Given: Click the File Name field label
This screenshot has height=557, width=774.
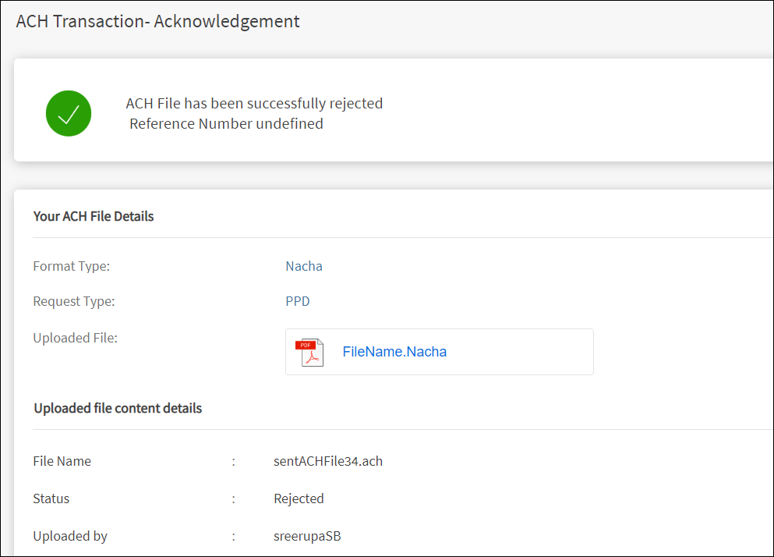Looking at the screenshot, I should pos(62,461).
